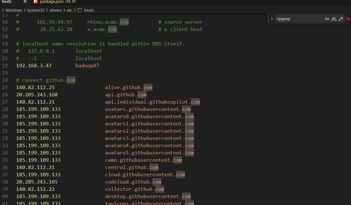Image resolution: width=351 pixels, height=205 pixels.
Task: Select the hosts tab
Action: [7, 2]
